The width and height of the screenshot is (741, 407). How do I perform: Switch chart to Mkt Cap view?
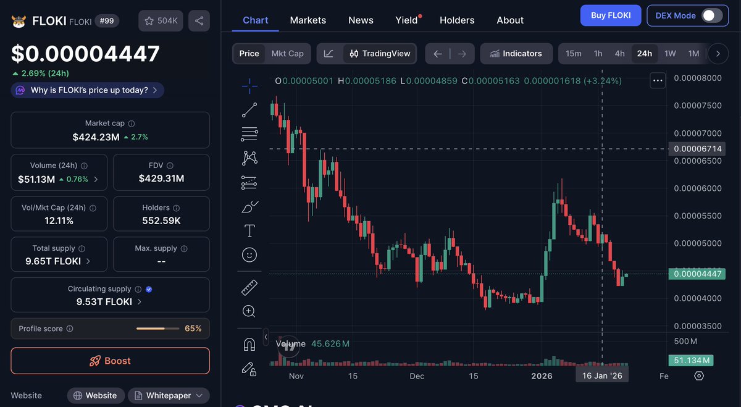point(288,54)
